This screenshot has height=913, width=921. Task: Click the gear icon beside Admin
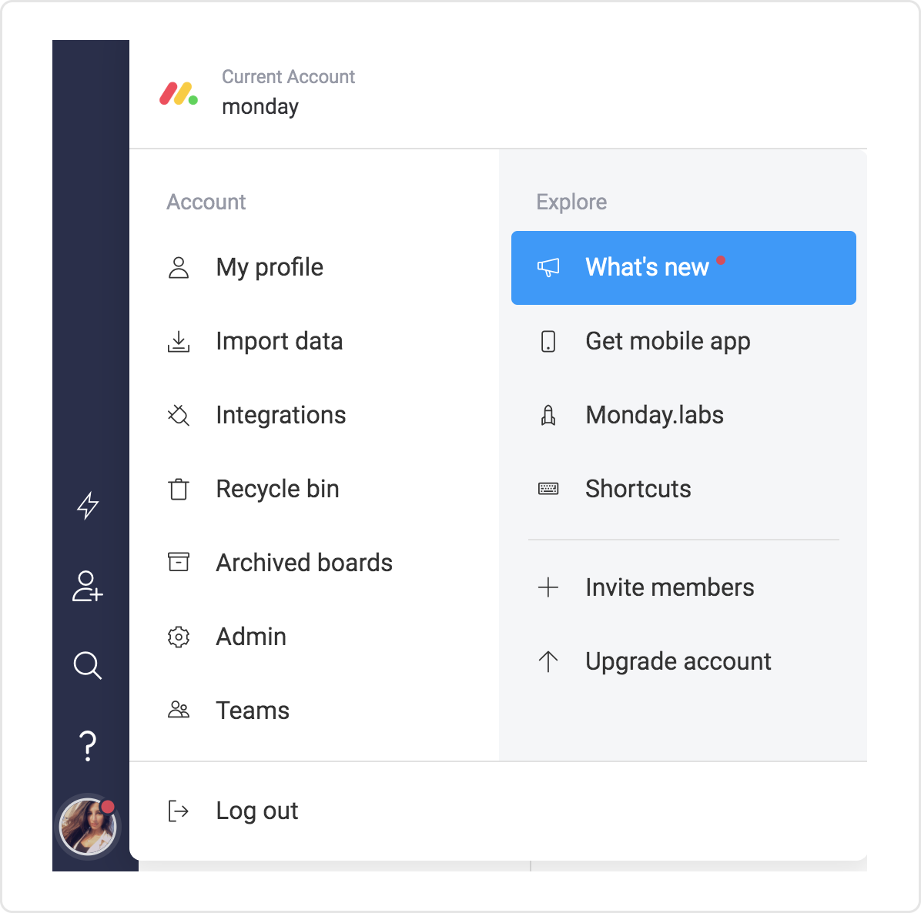(179, 637)
